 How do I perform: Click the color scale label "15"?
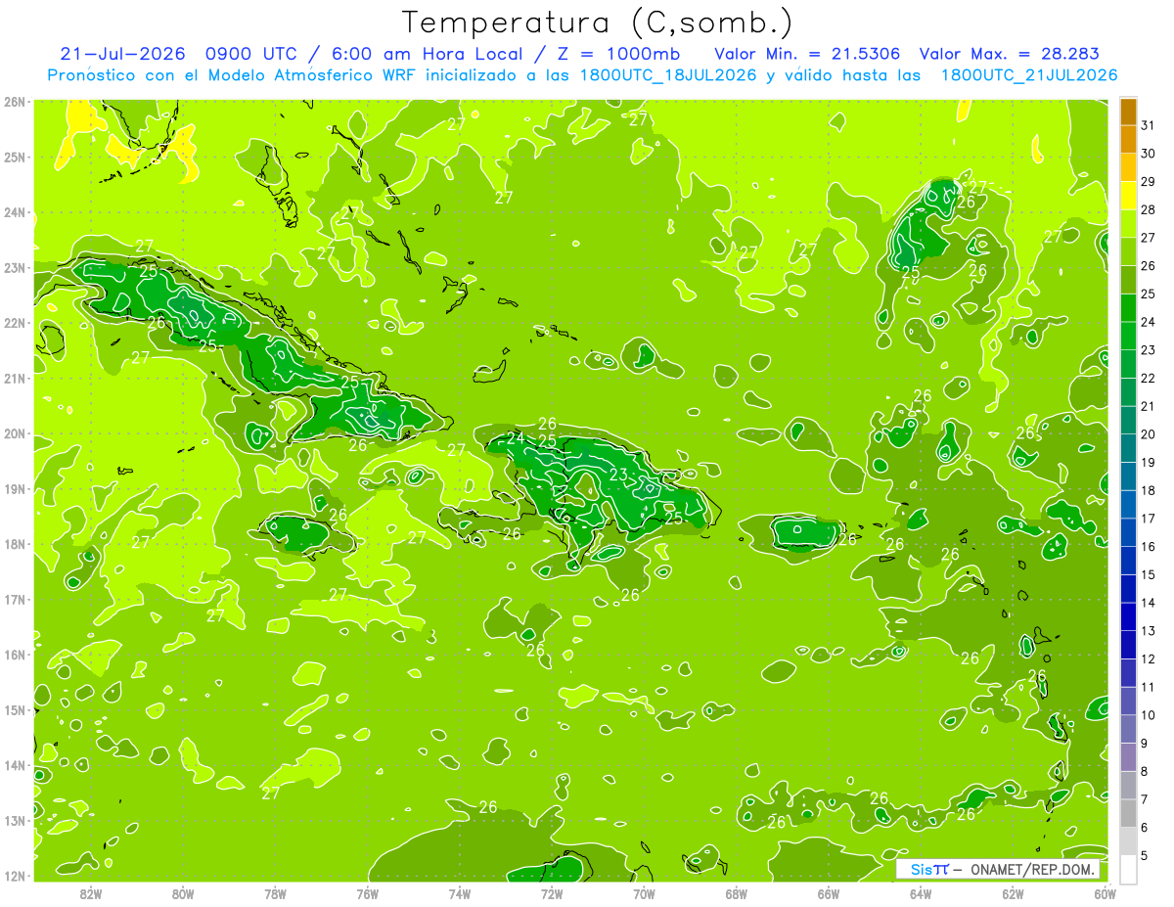pyautogui.click(x=1149, y=574)
